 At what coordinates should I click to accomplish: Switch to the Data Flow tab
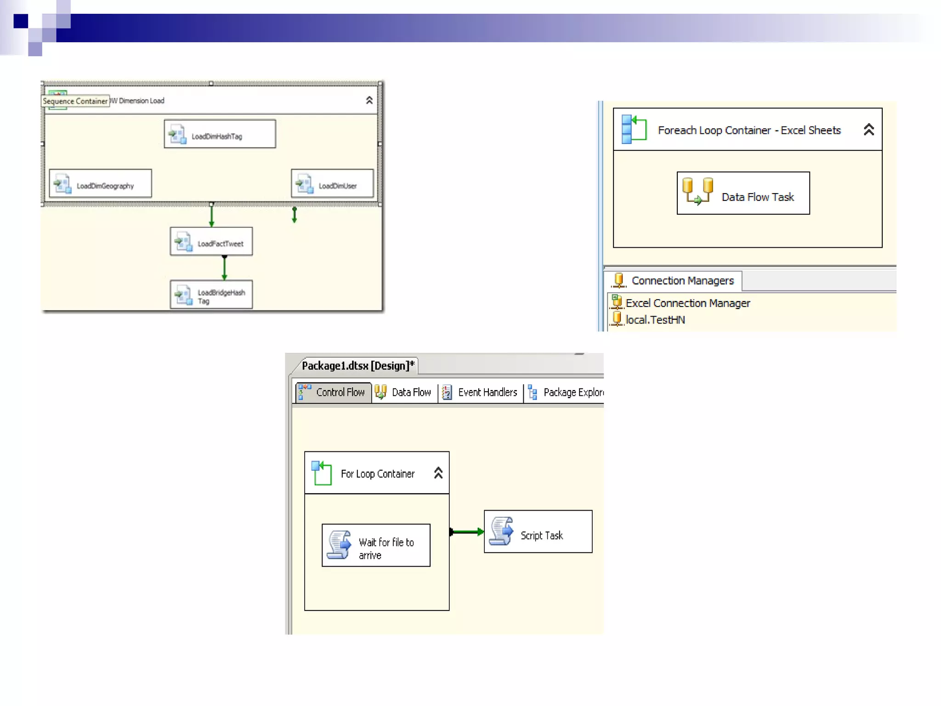click(x=404, y=392)
